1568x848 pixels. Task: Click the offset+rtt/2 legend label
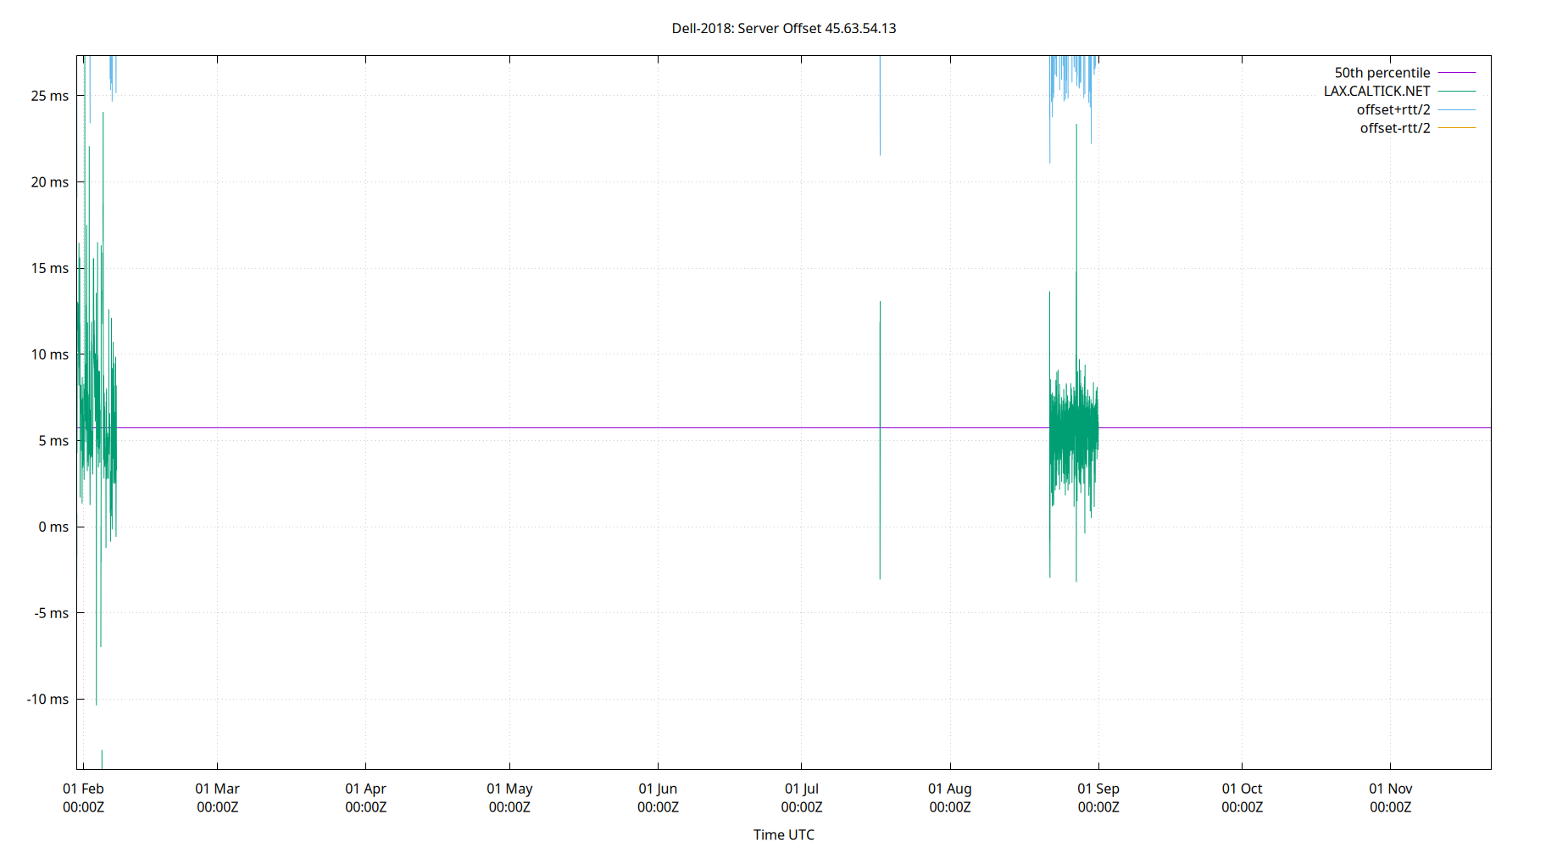tap(1393, 110)
